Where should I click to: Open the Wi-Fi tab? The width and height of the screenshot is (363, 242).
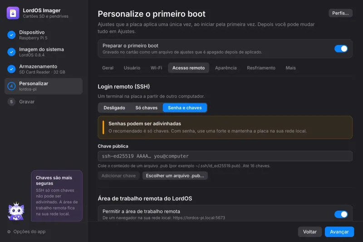tap(156, 68)
